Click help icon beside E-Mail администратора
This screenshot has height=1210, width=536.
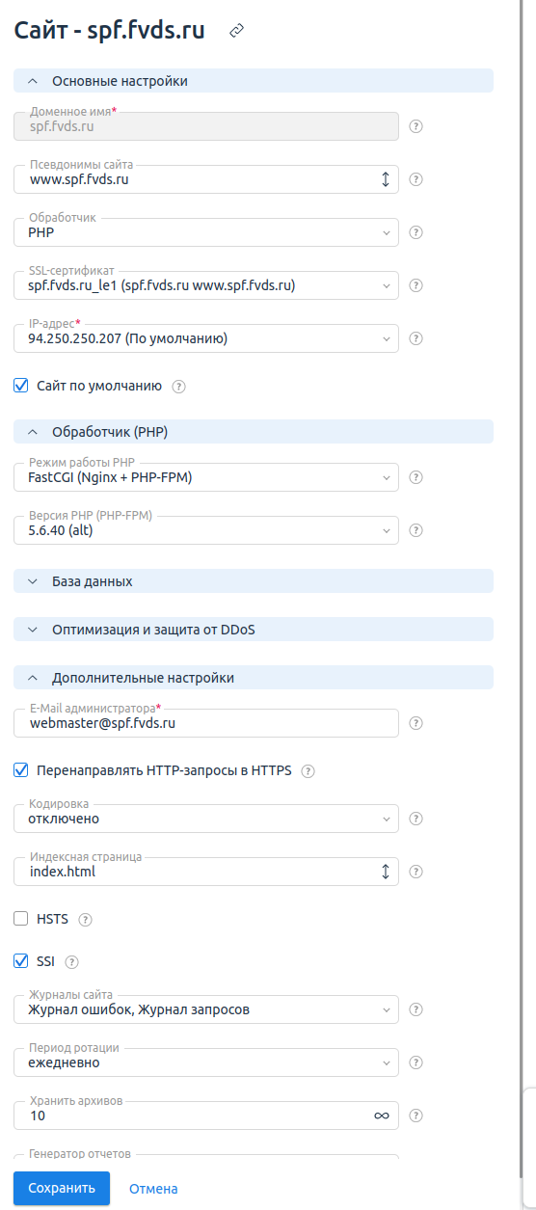click(x=416, y=723)
